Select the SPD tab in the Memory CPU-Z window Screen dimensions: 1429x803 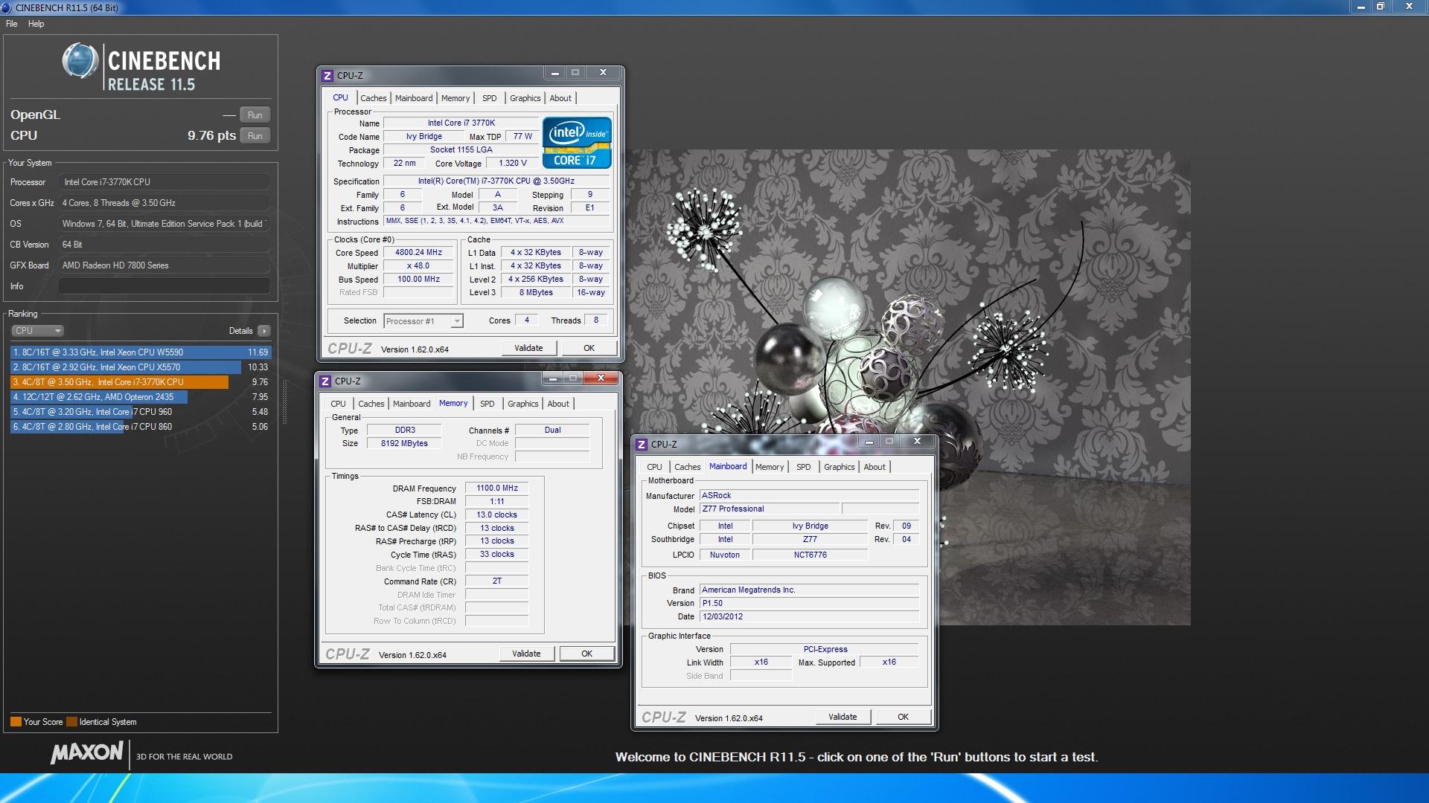point(487,404)
